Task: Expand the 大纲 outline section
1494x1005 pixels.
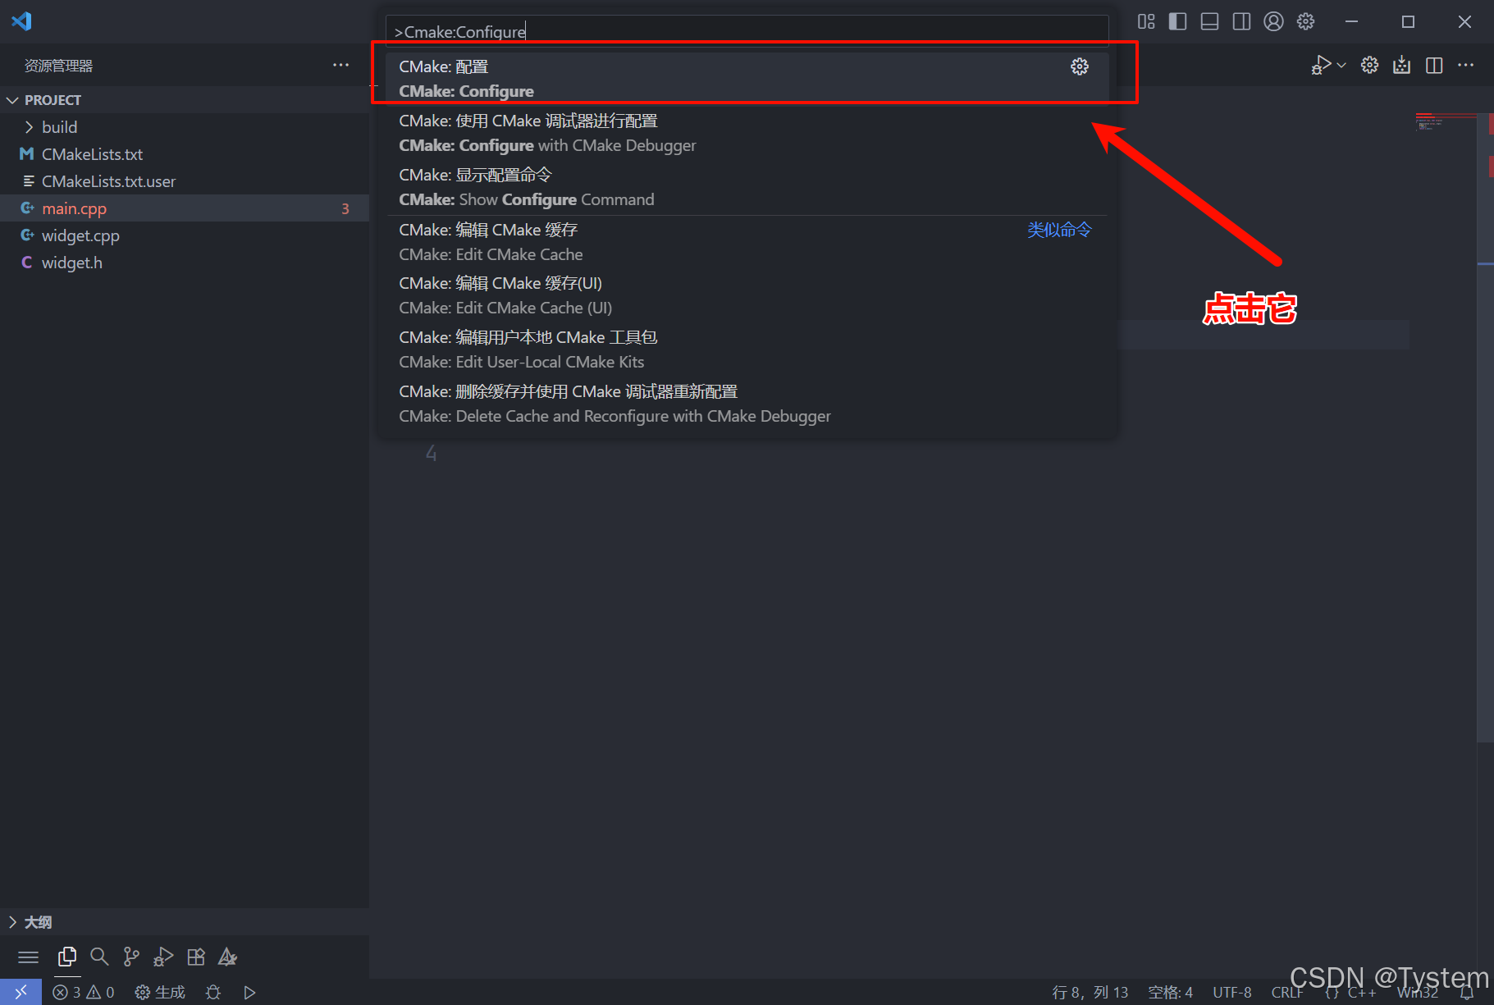Action: pyautogui.click(x=185, y=922)
